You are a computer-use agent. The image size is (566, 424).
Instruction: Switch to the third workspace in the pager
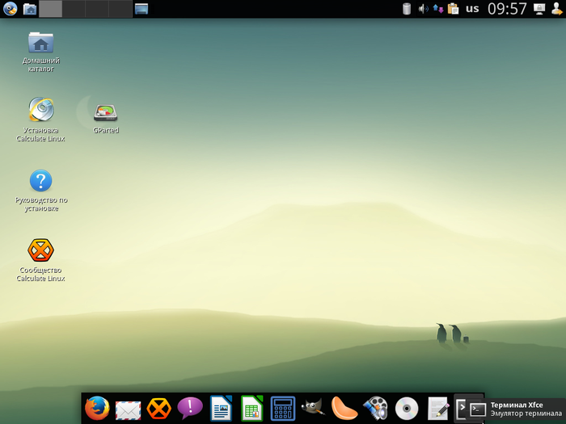tap(97, 9)
